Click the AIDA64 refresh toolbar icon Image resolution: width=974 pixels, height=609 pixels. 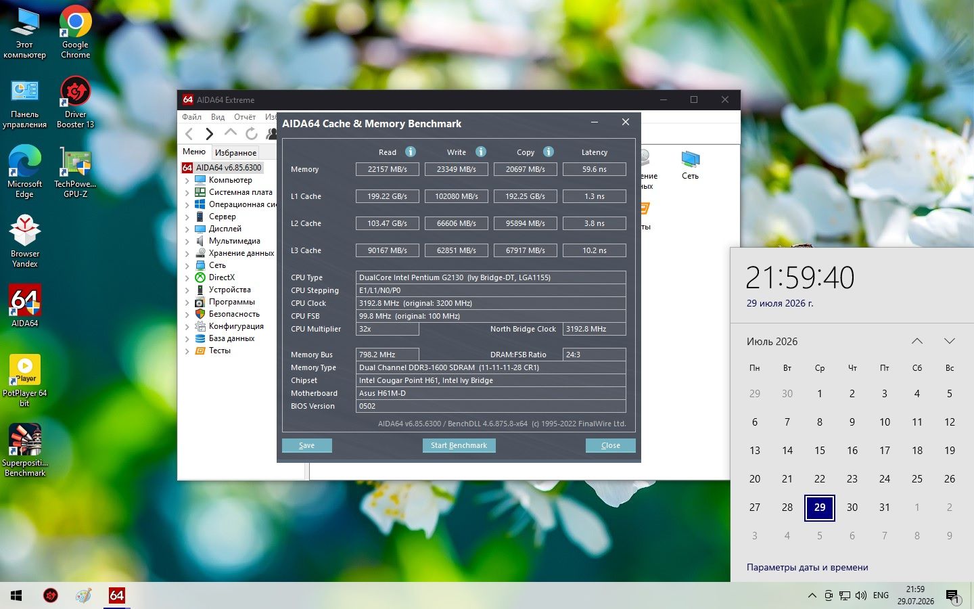[x=252, y=134]
